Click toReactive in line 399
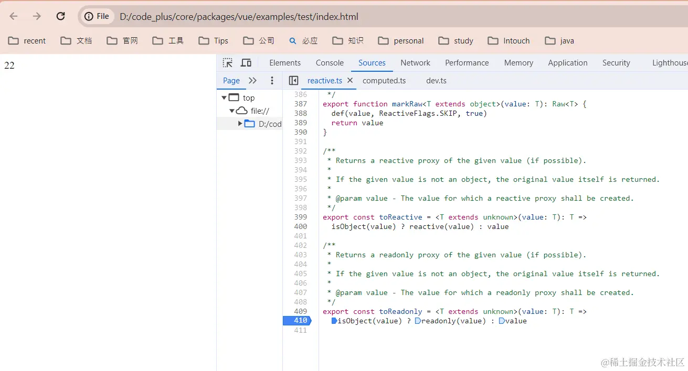Image resolution: width=688 pixels, height=371 pixels. point(401,217)
